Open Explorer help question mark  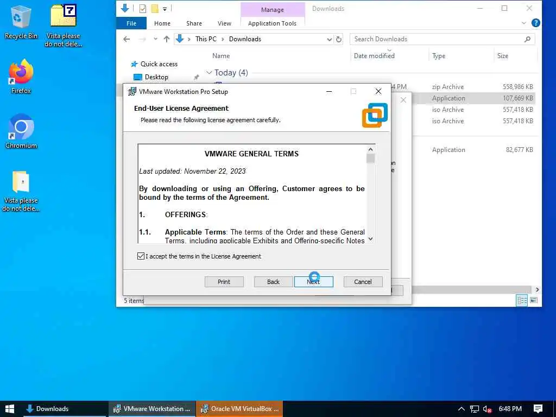tap(536, 23)
